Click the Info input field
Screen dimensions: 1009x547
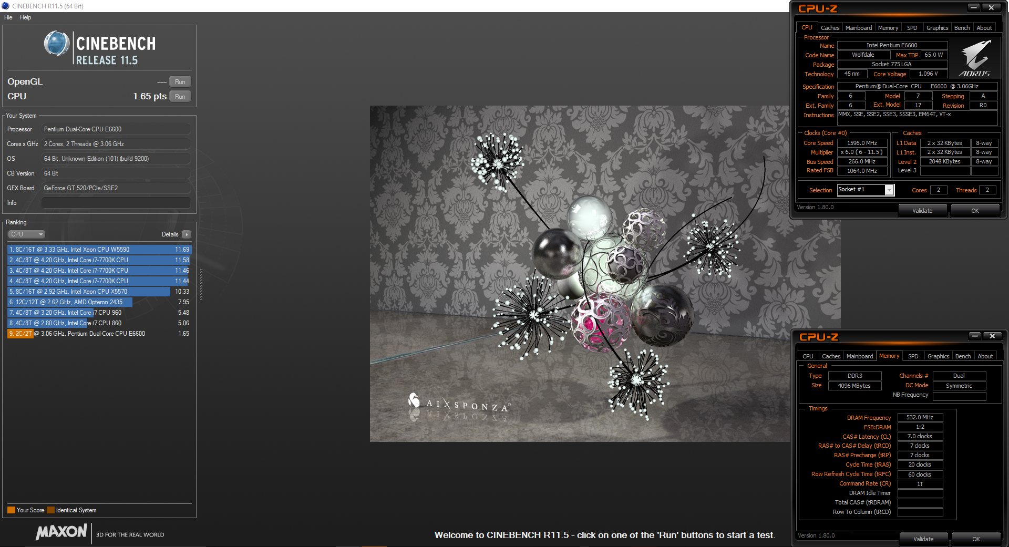click(x=116, y=203)
